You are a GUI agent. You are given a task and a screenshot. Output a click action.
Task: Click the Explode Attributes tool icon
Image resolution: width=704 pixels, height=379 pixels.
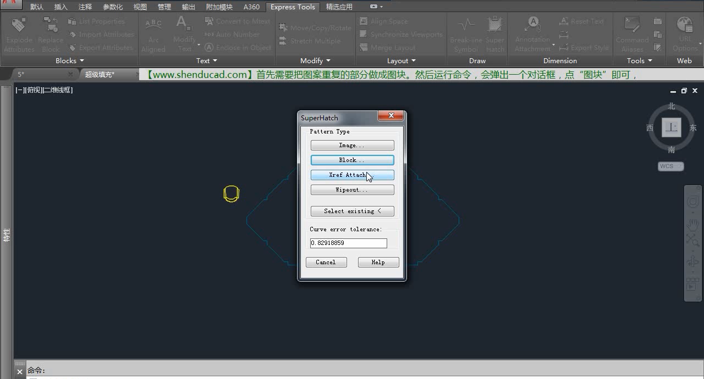point(19,25)
